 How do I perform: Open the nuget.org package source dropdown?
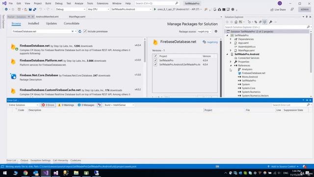(x=205, y=31)
